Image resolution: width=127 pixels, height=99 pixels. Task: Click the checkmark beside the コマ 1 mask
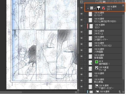[95, 8]
